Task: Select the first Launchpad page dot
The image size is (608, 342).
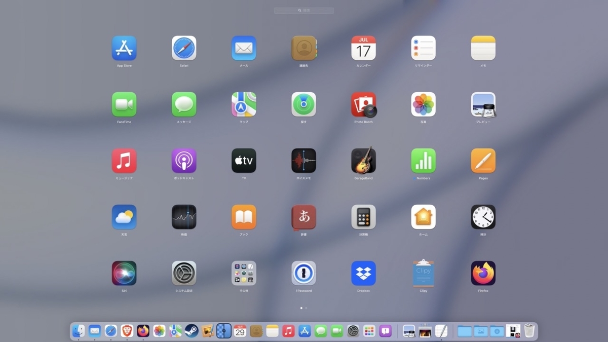Action: 301,308
